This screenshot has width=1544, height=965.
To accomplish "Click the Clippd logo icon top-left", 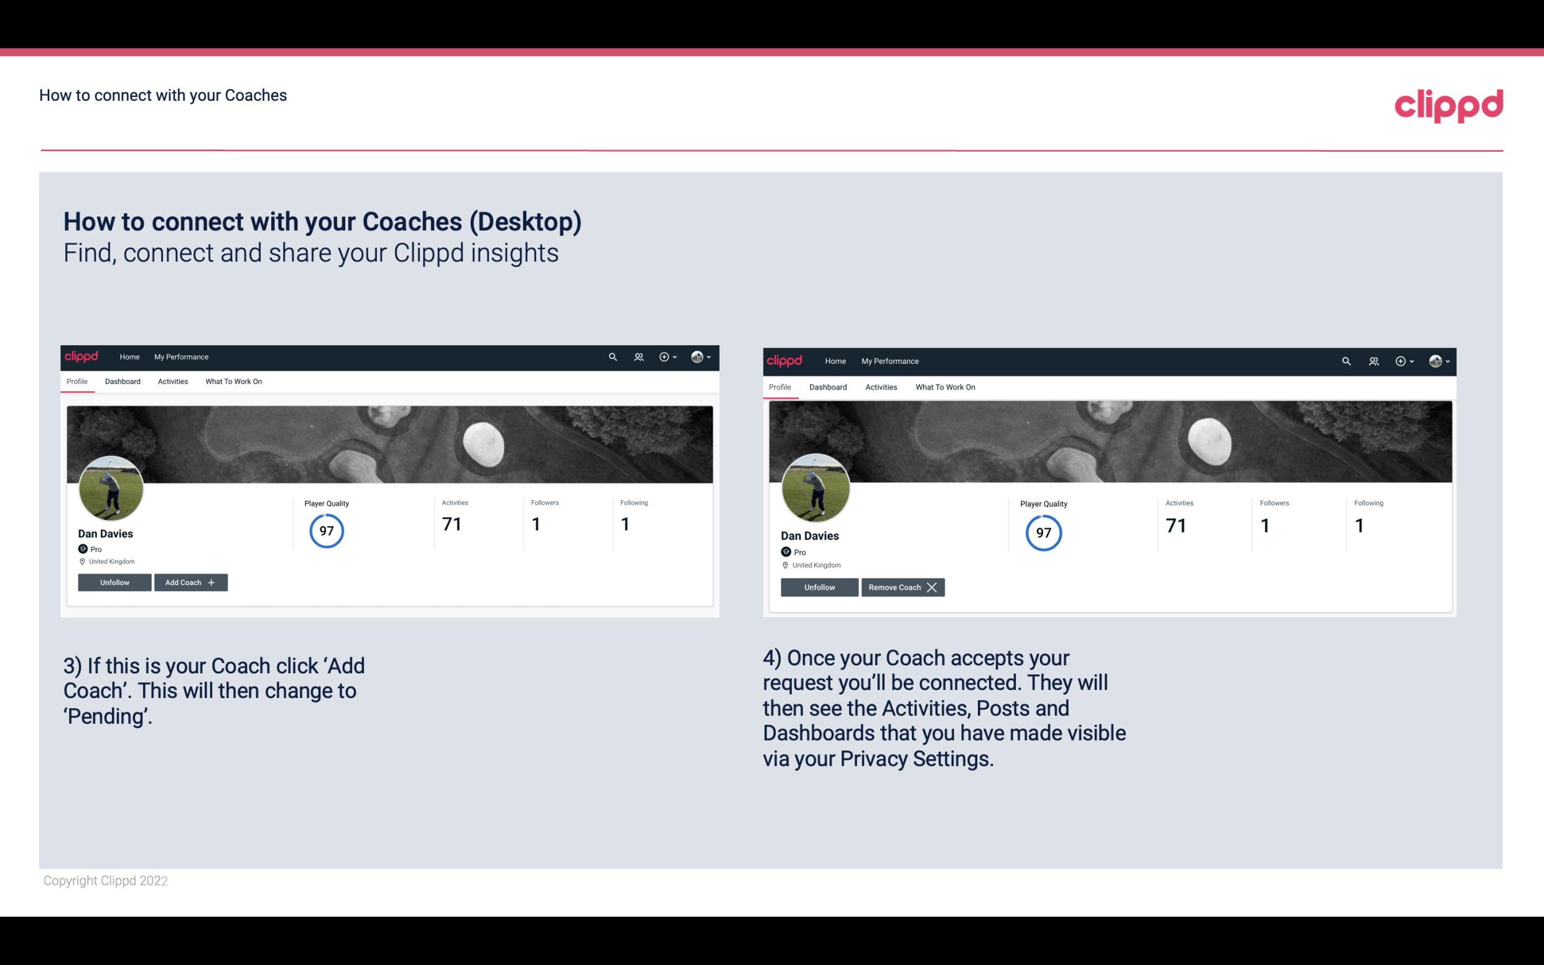I will (83, 357).
